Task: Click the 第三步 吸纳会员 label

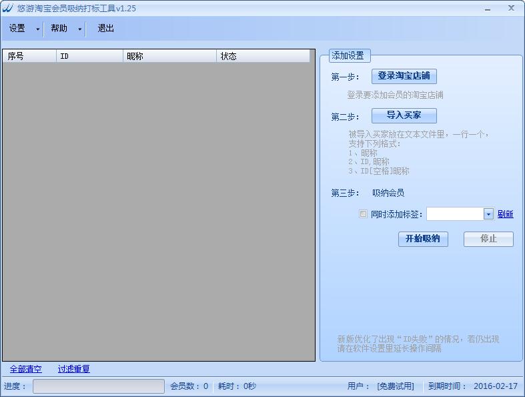Action: click(x=368, y=193)
